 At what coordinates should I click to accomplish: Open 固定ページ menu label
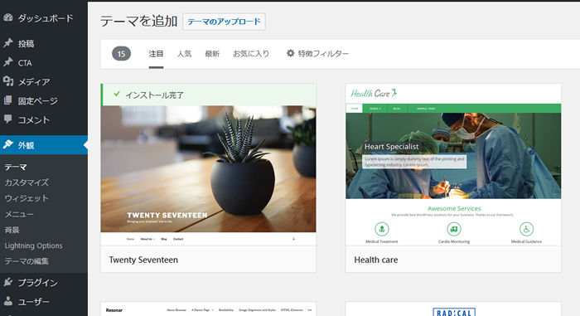click(x=38, y=100)
